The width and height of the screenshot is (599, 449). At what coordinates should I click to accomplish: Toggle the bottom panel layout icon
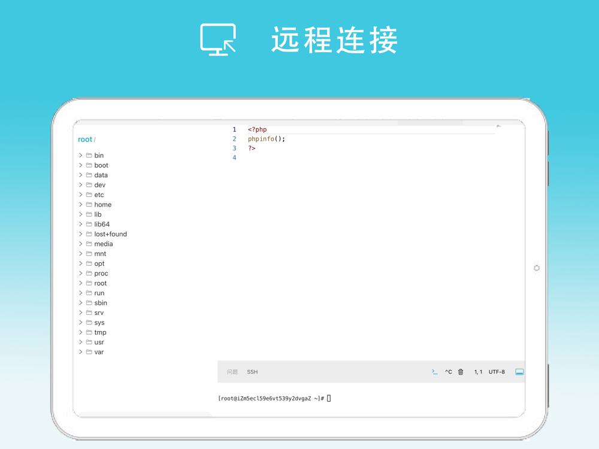519,372
